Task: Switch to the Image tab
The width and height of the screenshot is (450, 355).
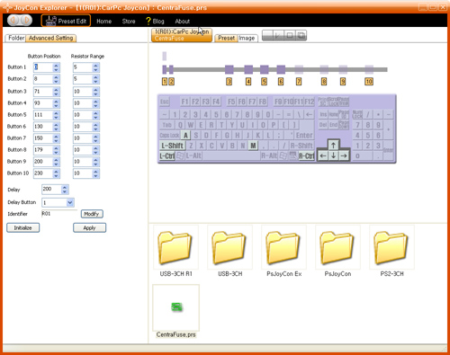Action: point(247,38)
